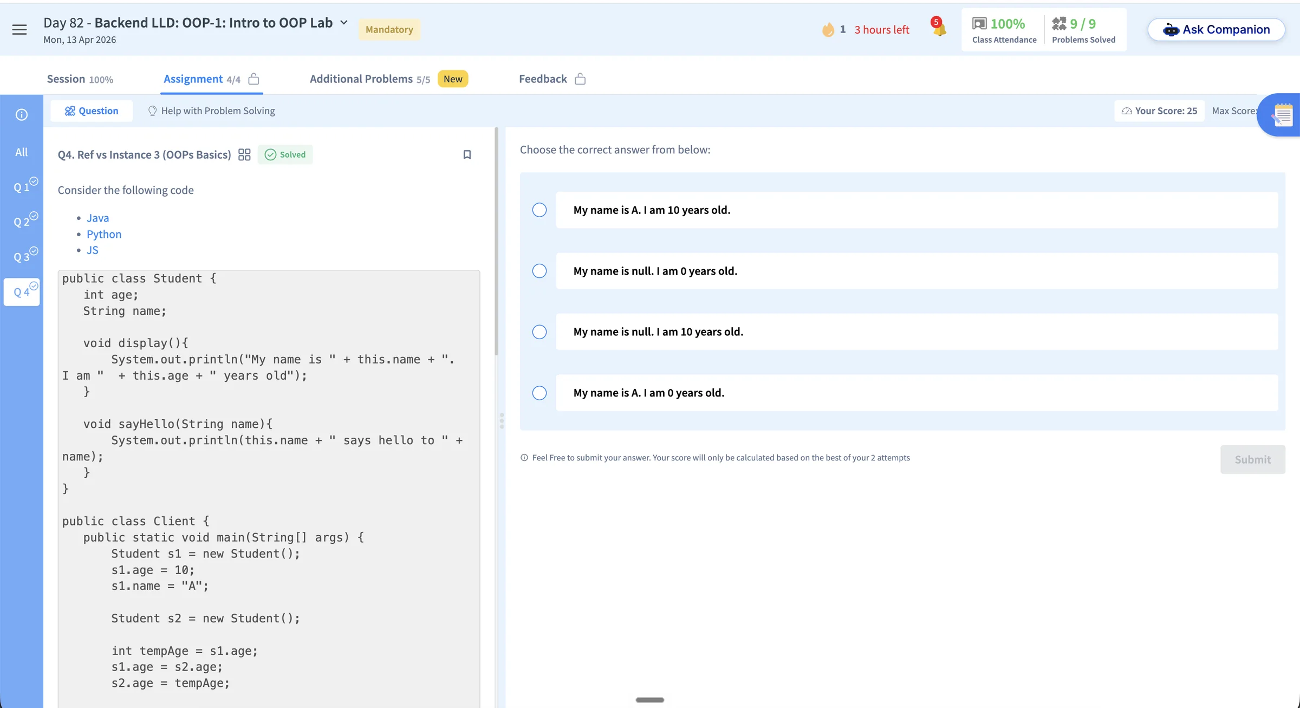Select 'My name is null. I am 10 years old.'
This screenshot has height=708, width=1300.
(x=539, y=332)
